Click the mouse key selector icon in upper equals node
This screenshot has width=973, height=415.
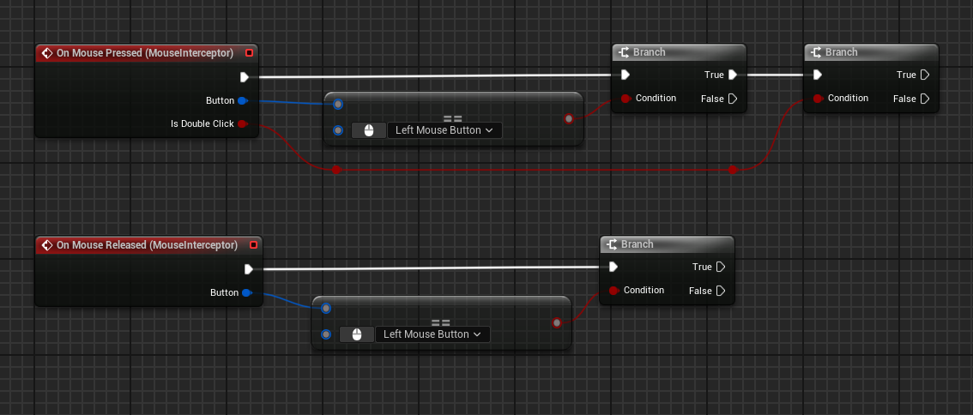tap(369, 130)
